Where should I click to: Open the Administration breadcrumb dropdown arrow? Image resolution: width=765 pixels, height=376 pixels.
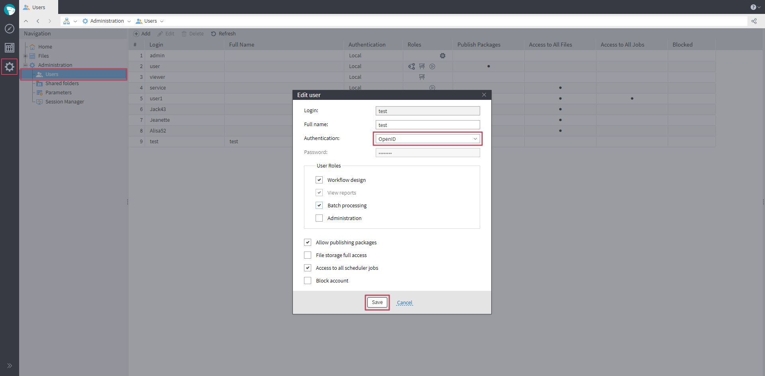click(x=129, y=21)
